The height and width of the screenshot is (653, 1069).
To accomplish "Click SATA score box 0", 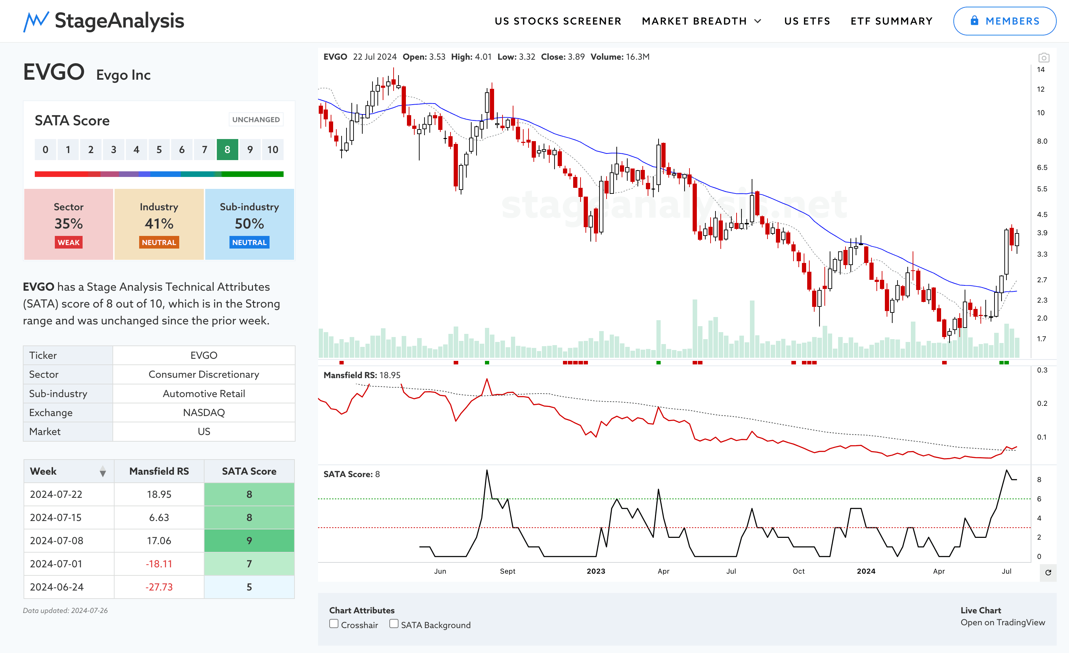I will 45,150.
